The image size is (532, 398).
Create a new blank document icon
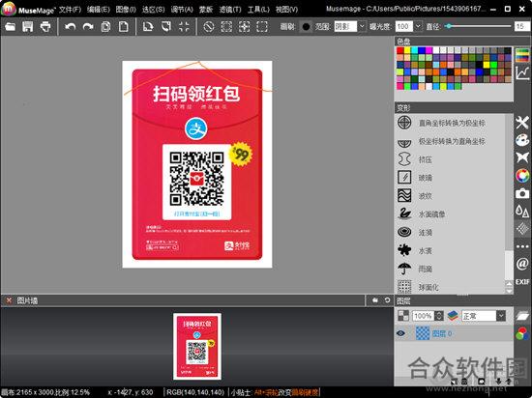click(124, 26)
